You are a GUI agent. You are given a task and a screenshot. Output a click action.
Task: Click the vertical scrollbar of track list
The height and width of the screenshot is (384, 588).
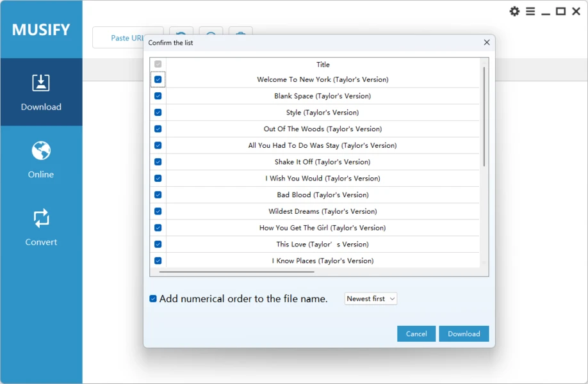point(484,115)
